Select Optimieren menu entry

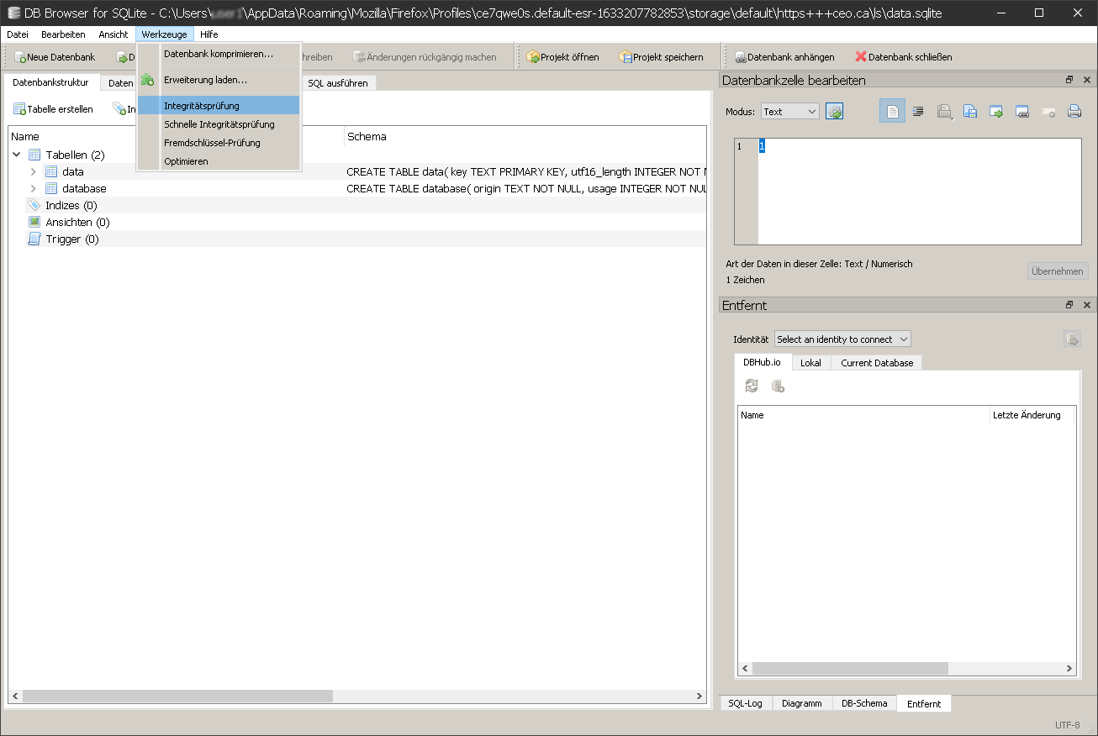coord(219,161)
